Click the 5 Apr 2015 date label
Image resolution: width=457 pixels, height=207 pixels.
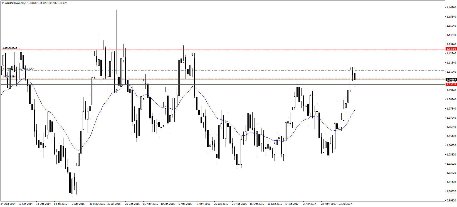pos(78,204)
